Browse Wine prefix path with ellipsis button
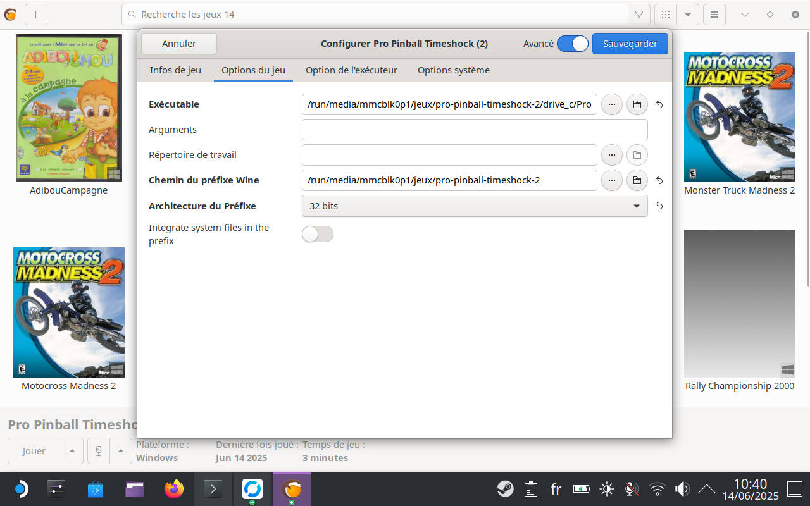Screen dimensions: 810x506 click(x=612, y=180)
